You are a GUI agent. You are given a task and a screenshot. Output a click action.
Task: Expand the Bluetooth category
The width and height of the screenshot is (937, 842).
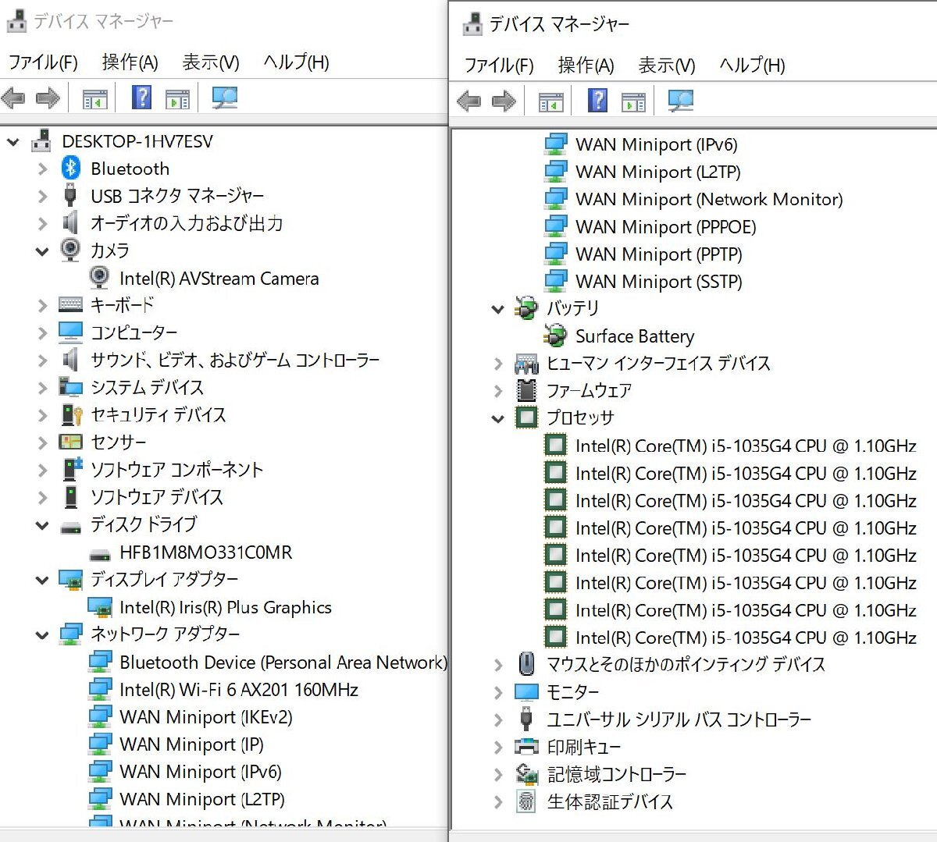tap(42, 169)
